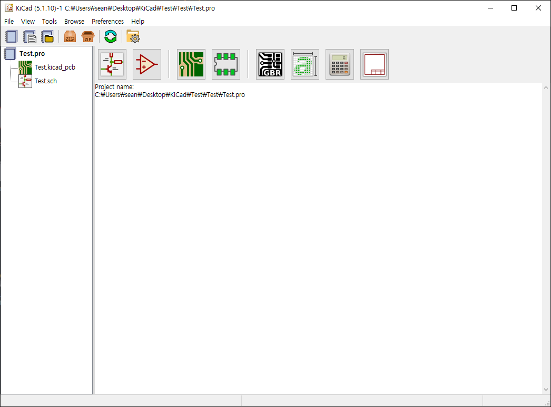Screen dimensions: 551x407
Task: Unarchive project from ZIP file
Action: pos(88,36)
